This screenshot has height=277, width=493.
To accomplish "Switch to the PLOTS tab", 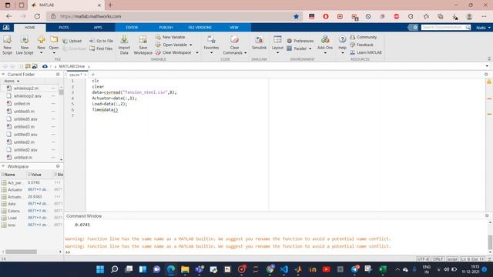I will click(64, 28).
